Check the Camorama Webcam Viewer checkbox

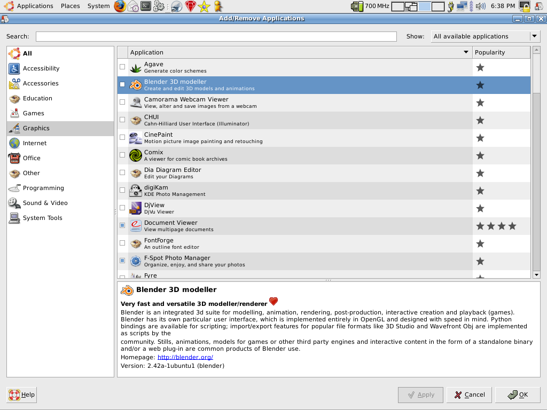point(122,102)
